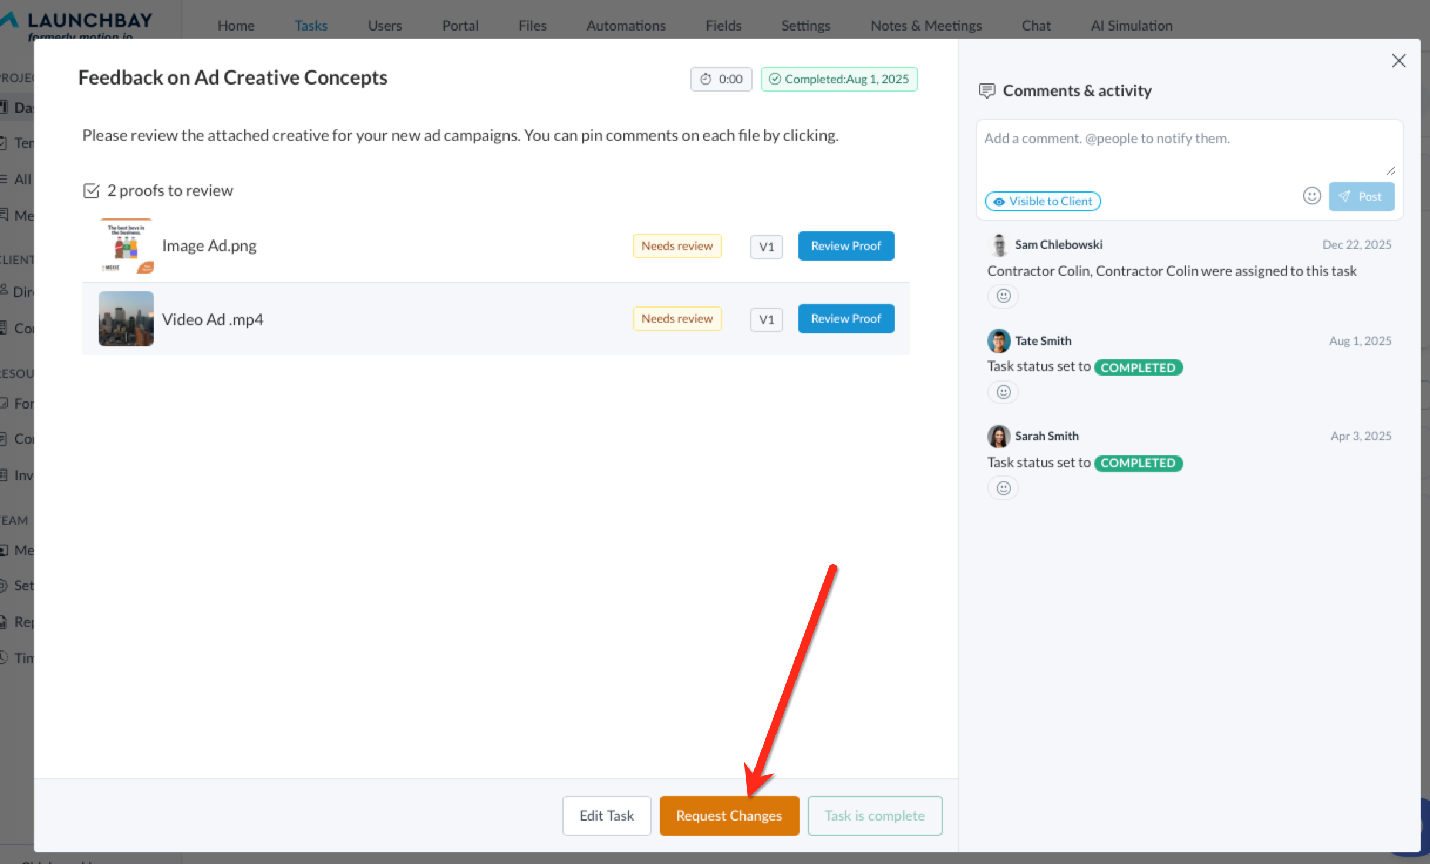
Task: Click Needs review status for Image Ad.png
Action: click(677, 246)
